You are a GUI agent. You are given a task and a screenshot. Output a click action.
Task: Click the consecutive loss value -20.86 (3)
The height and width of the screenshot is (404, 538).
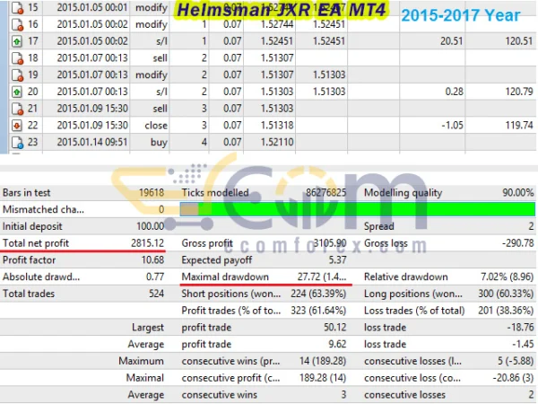pos(513,378)
